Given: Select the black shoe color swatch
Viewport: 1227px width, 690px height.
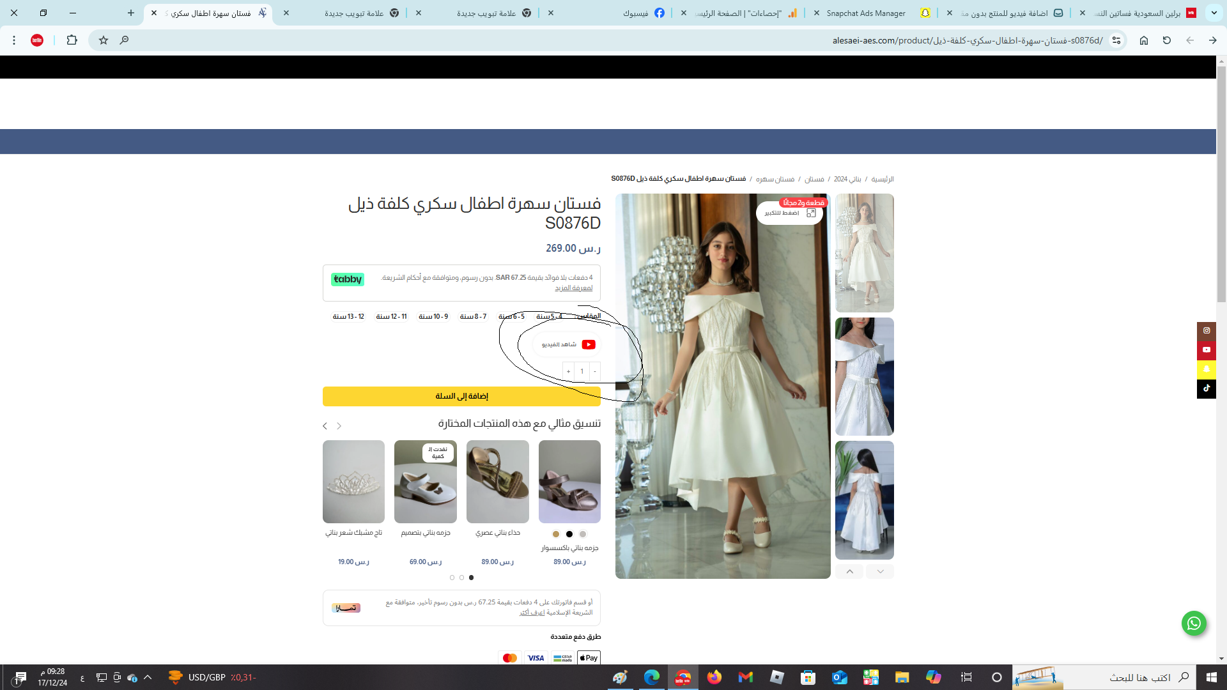Looking at the screenshot, I should 569,534.
